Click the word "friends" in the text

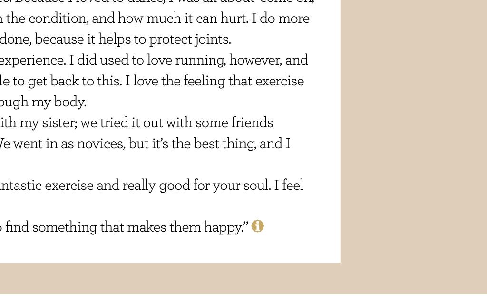pos(252,123)
